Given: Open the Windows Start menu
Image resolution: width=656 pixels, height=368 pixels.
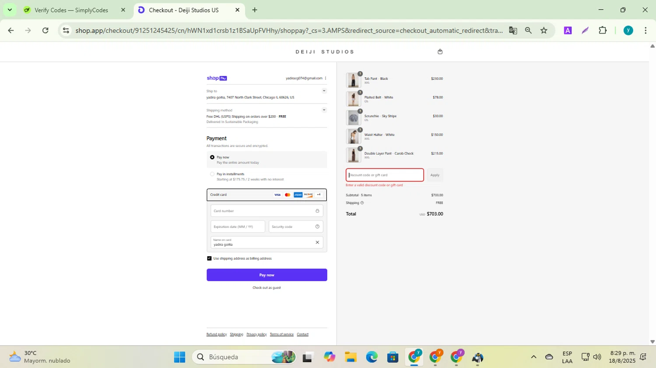Looking at the screenshot, I should 179,357.
